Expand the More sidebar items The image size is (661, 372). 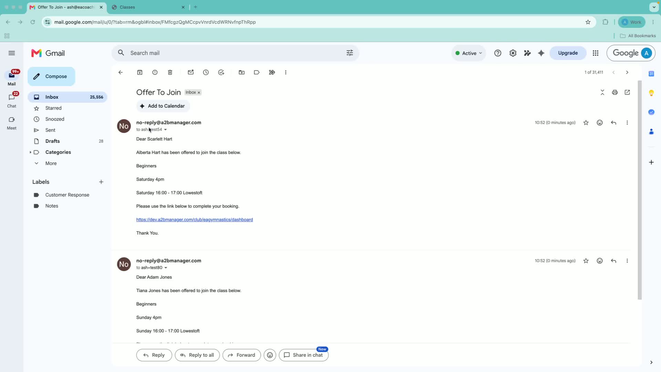click(x=51, y=163)
